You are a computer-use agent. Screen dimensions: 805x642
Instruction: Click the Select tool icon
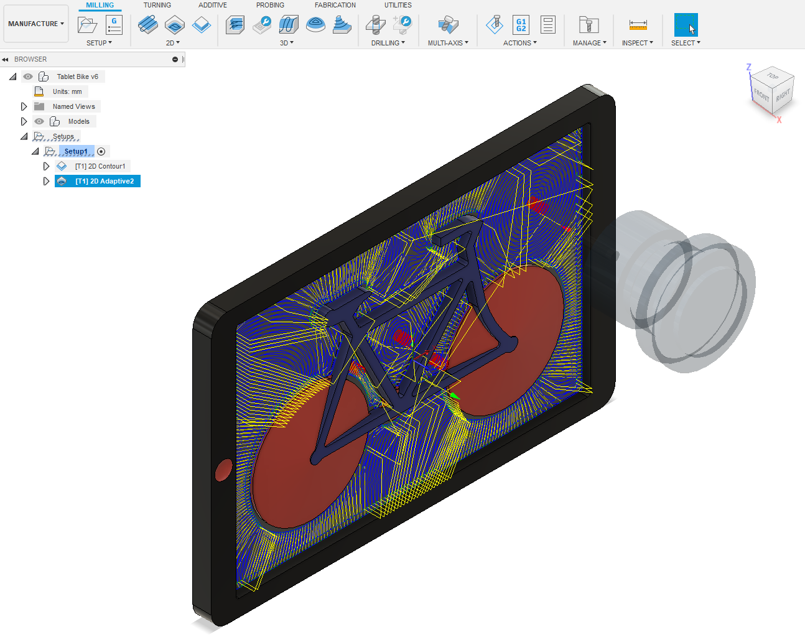[x=686, y=25]
